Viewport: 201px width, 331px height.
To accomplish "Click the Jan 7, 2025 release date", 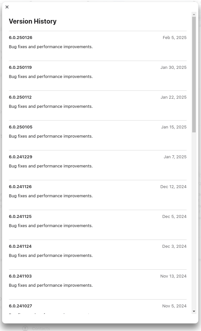I will pos(175,157).
